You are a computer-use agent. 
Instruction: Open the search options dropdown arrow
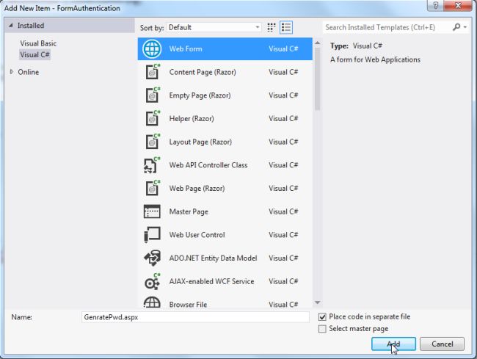(465, 27)
